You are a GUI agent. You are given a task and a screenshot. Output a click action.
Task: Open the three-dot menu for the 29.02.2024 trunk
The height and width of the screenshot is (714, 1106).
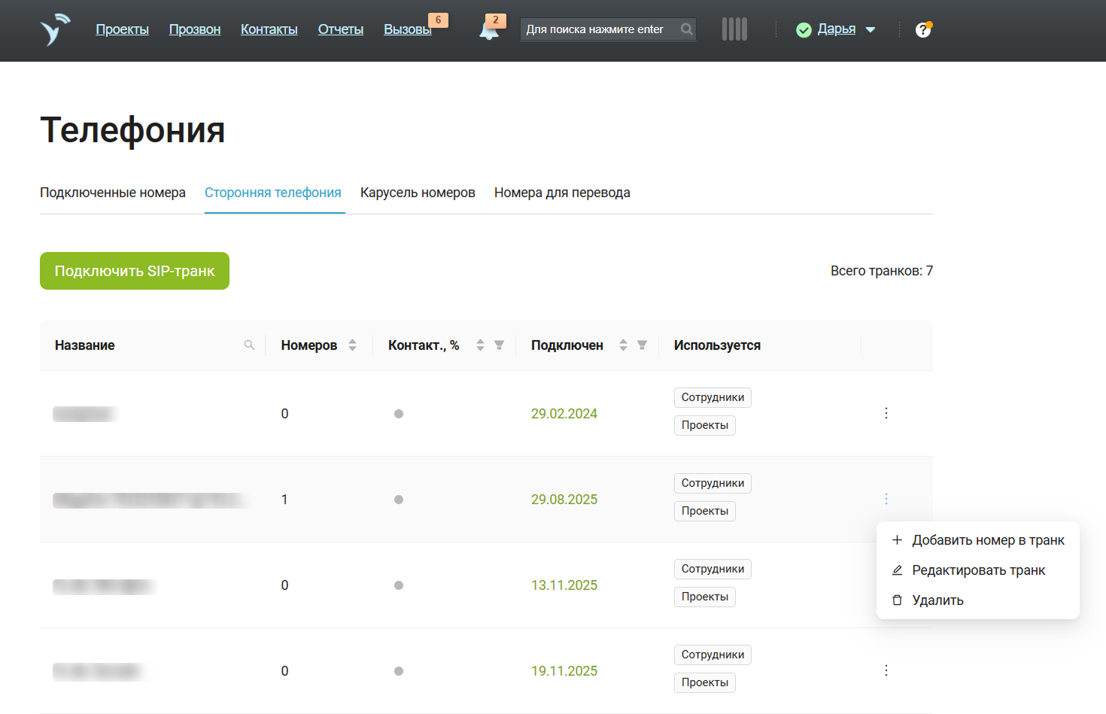[886, 413]
